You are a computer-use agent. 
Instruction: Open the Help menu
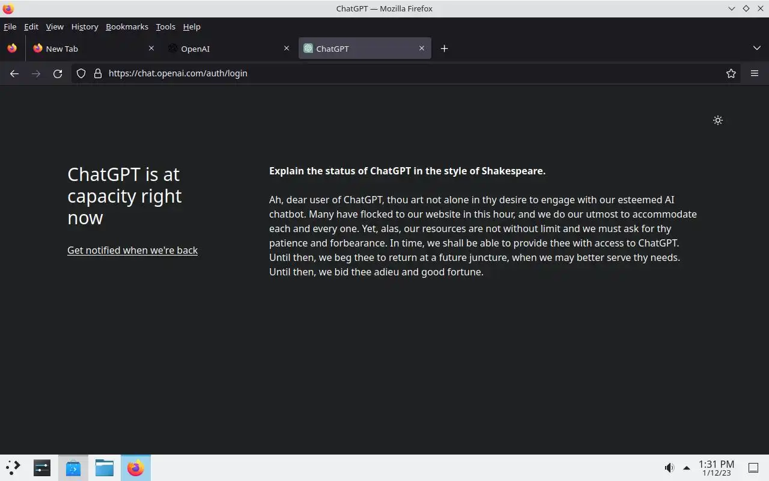[x=192, y=26]
